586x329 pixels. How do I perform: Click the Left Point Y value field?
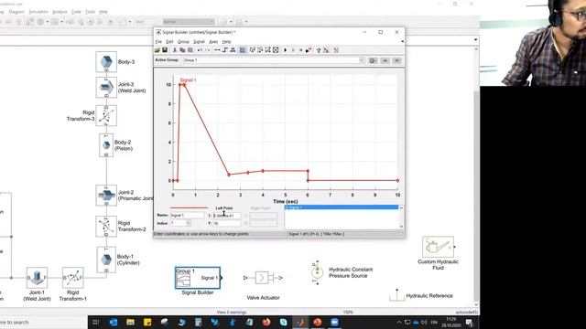[x=227, y=223]
